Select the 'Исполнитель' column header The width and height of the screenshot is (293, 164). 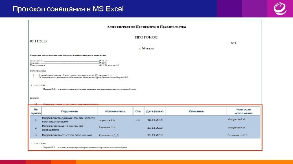115,111
